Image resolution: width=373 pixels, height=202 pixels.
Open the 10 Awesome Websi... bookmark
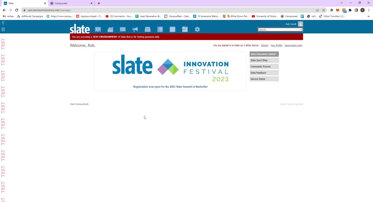point(206,16)
